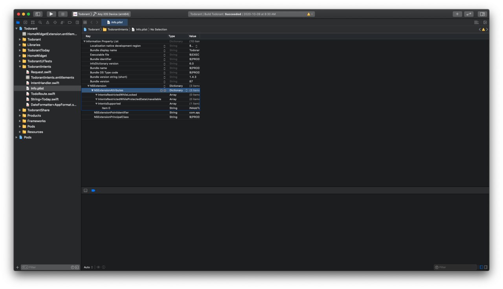The height and width of the screenshot is (289, 503).
Task: Remove NSExtensionAttributes row with minus
Action: click(x=165, y=90)
